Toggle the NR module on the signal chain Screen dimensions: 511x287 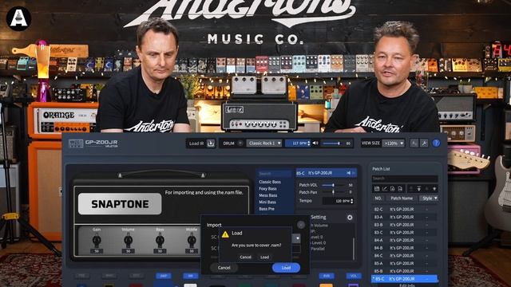(x=191, y=276)
